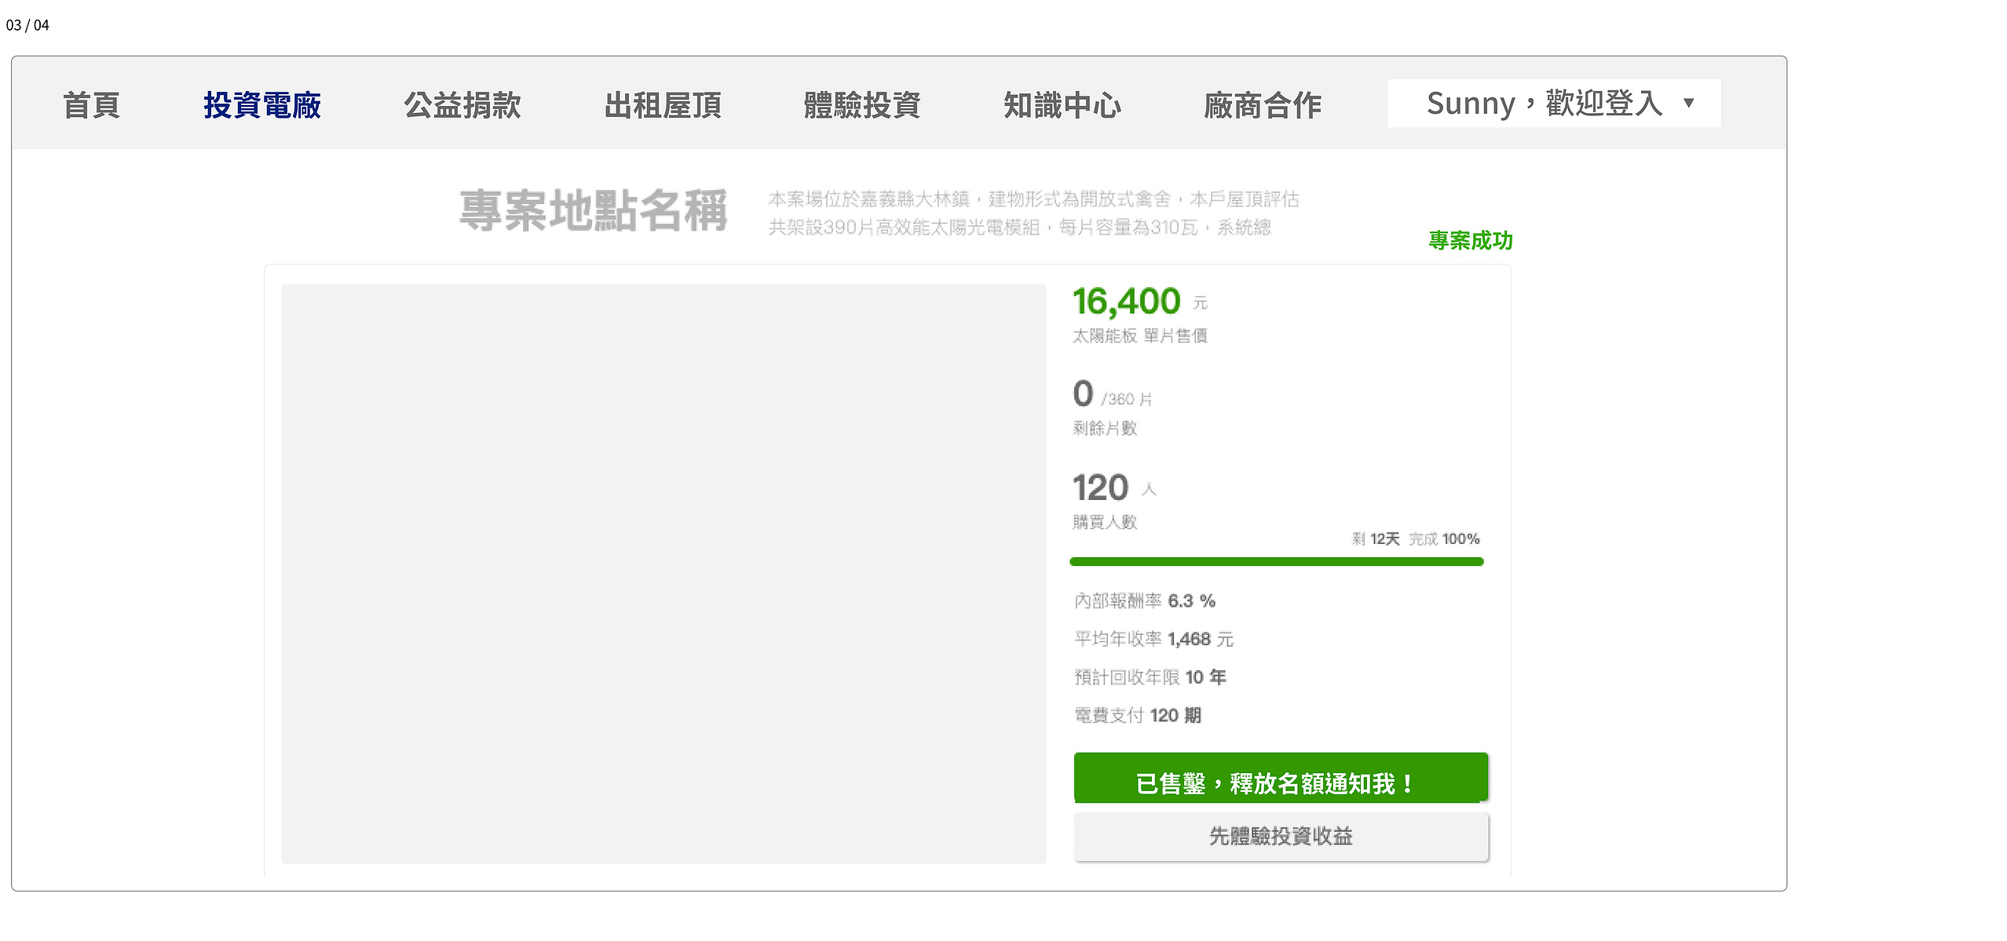Click the 太陽能板 單片售價 label
2007x941 pixels.
tap(1140, 336)
